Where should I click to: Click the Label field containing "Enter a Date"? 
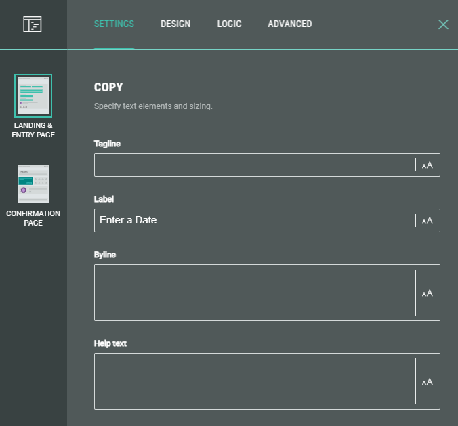(254, 220)
